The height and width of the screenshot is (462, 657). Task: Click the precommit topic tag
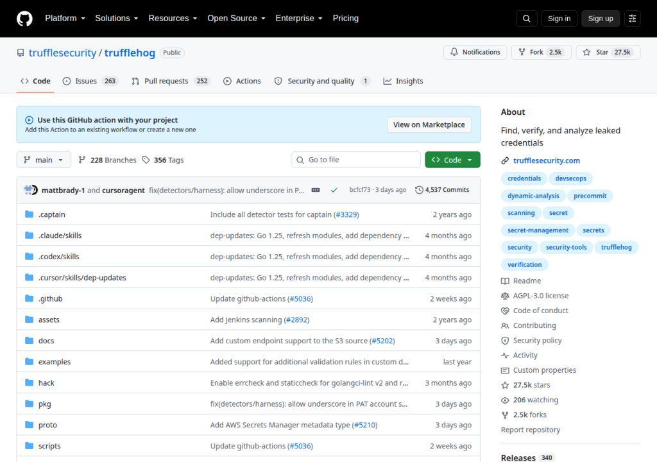tap(590, 196)
